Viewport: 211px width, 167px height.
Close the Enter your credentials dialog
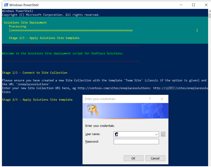coord(162,99)
